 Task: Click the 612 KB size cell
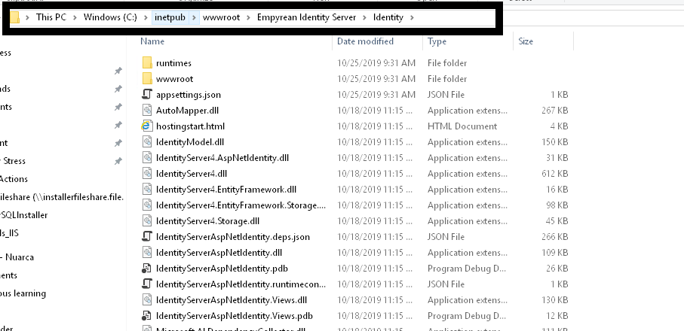pyautogui.click(x=555, y=174)
